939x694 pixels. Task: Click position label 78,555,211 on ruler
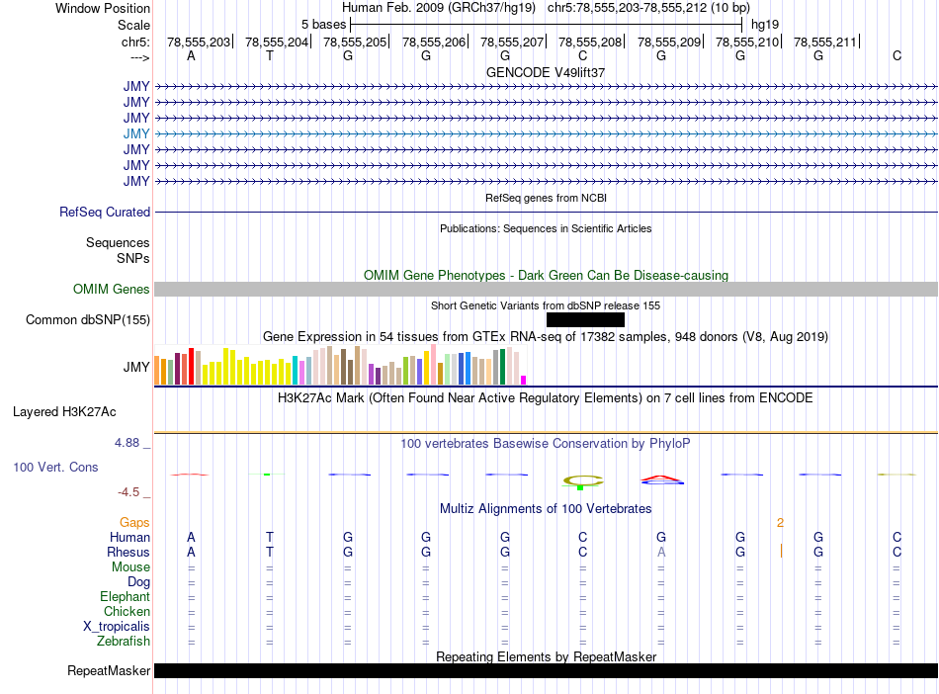[825, 42]
